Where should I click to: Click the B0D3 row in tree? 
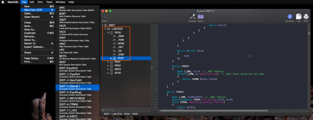click(126, 69)
